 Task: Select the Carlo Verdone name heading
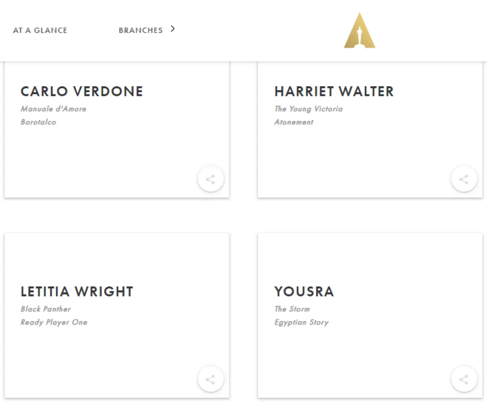82,92
